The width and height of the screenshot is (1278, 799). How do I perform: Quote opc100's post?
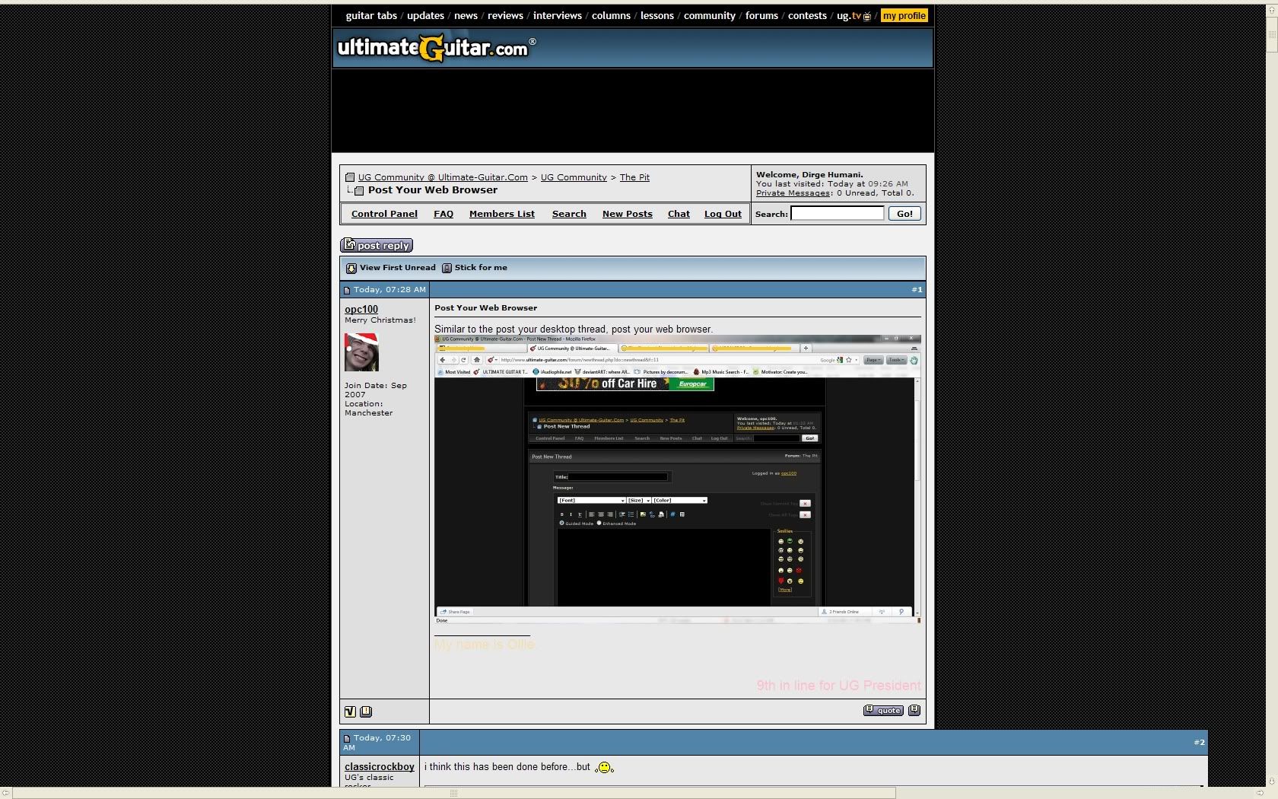883,710
